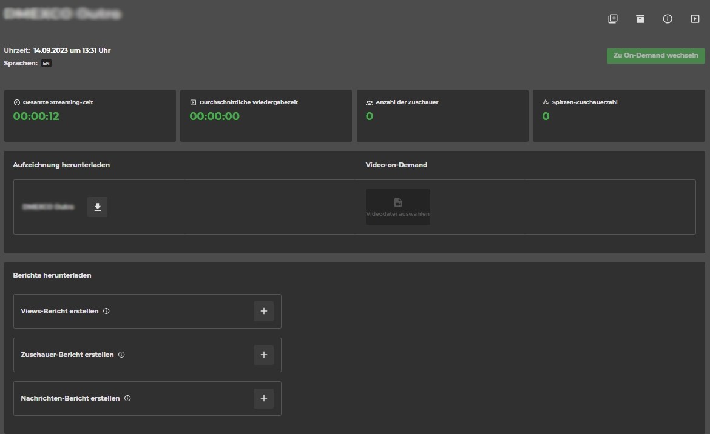This screenshot has width=710, height=434.
Task: Show info for Zuschauer-Bericht erstellen
Action: [121, 355]
